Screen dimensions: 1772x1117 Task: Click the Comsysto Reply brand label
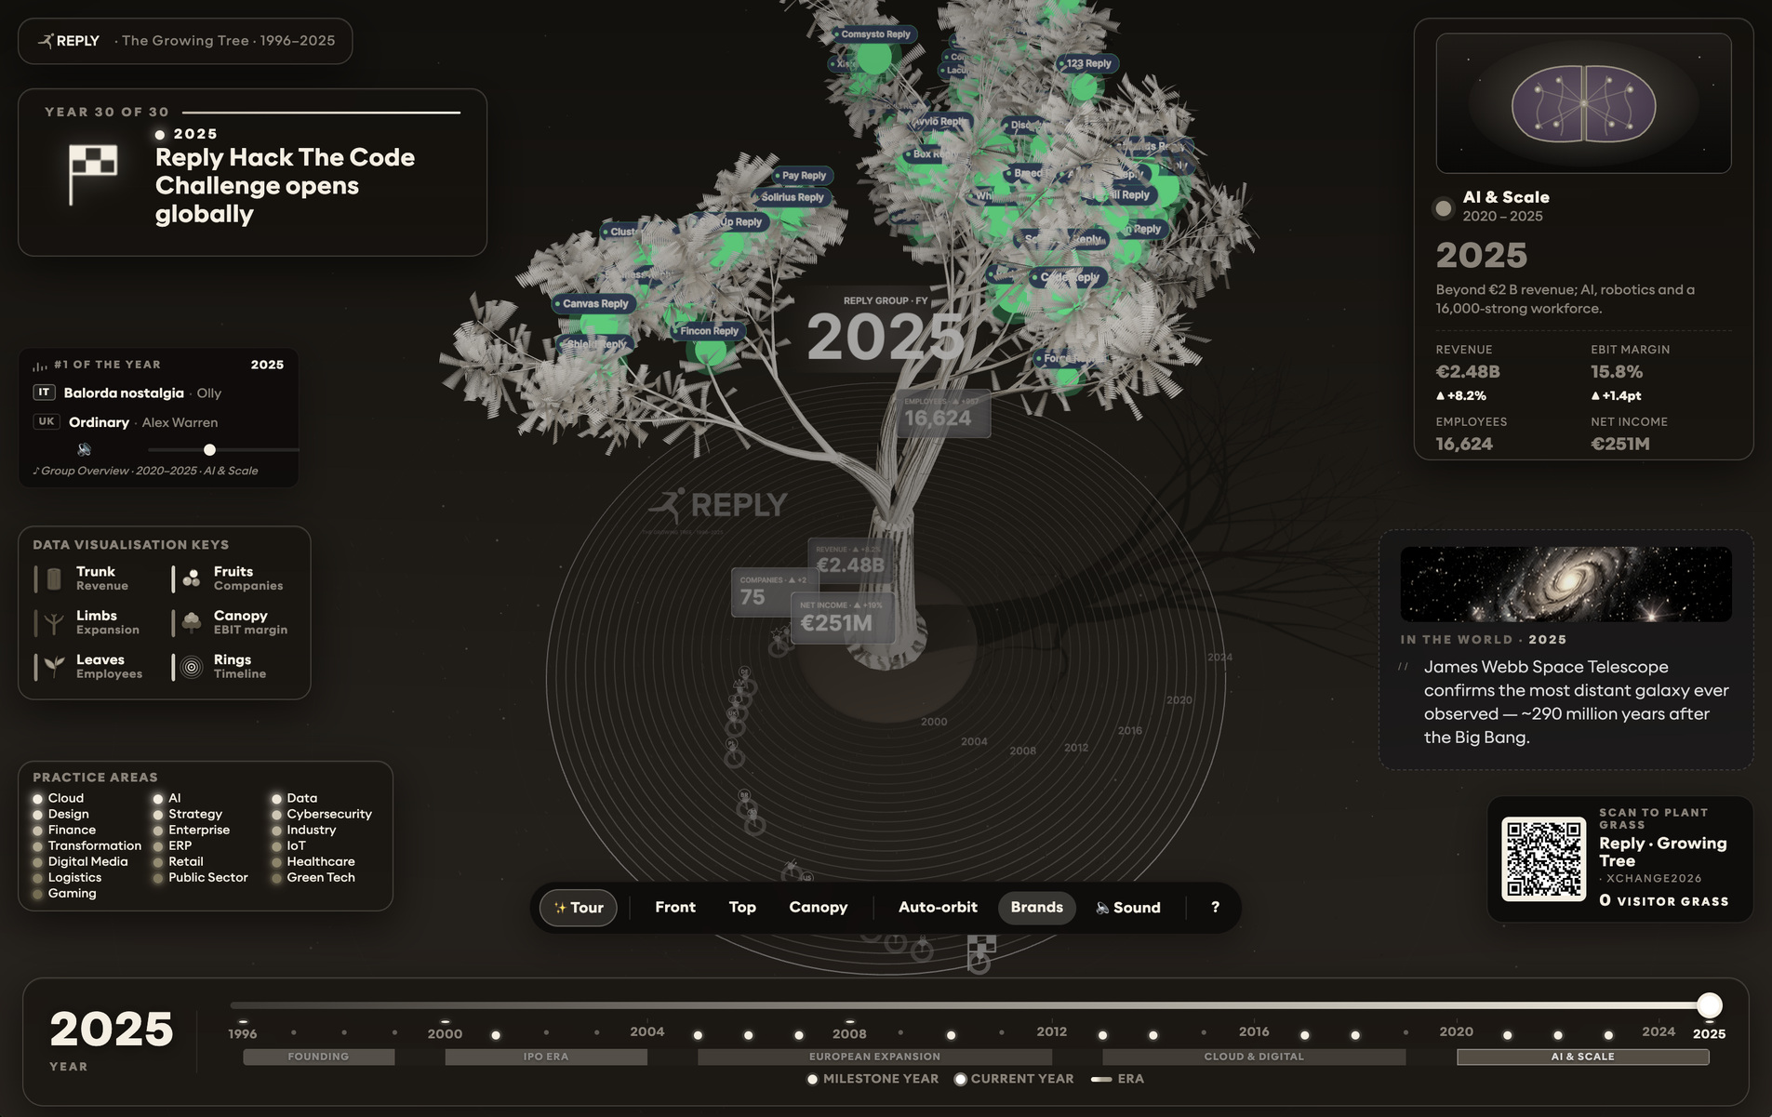coord(874,34)
